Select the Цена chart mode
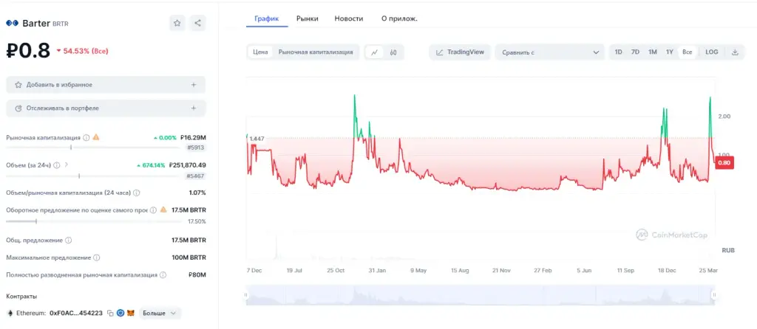This screenshot has width=757, height=329. coord(260,52)
